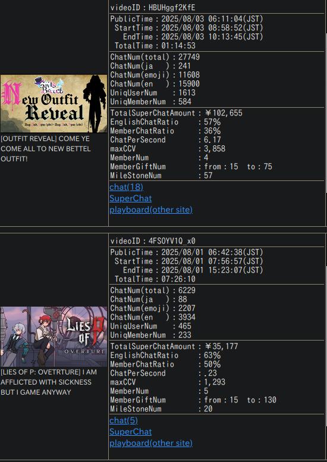Click ChatNum(total) value 27749

click(x=189, y=57)
